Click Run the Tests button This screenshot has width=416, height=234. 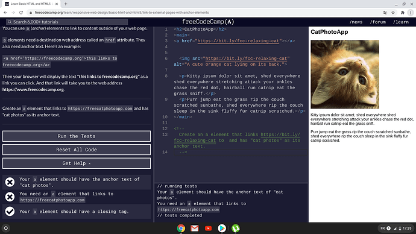[x=77, y=136]
